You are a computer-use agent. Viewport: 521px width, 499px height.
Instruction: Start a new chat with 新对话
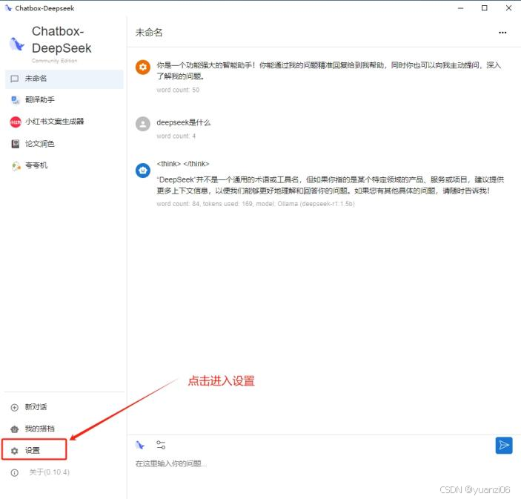click(64, 407)
